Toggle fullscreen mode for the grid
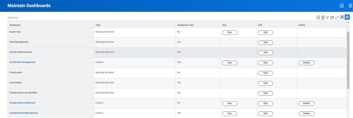Viewport: 353px width, 118px height. click(337, 17)
